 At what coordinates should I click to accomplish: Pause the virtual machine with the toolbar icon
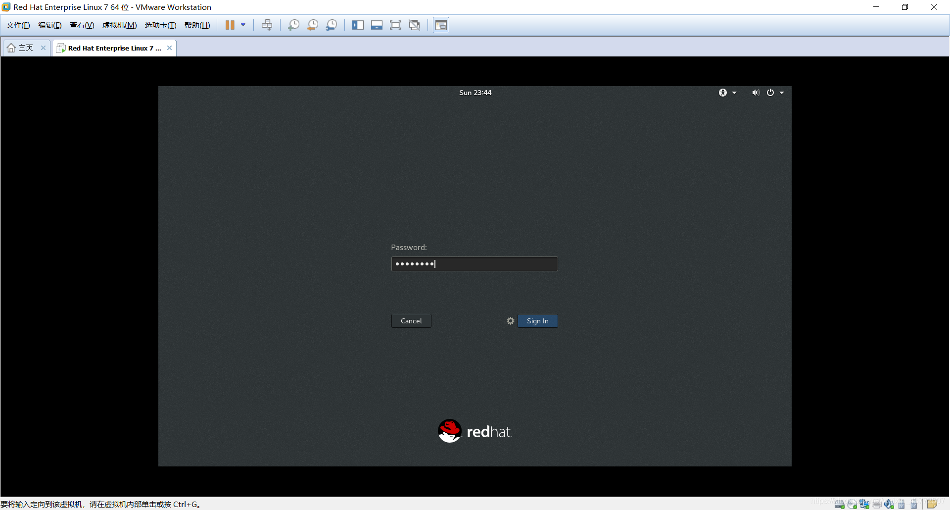(230, 25)
